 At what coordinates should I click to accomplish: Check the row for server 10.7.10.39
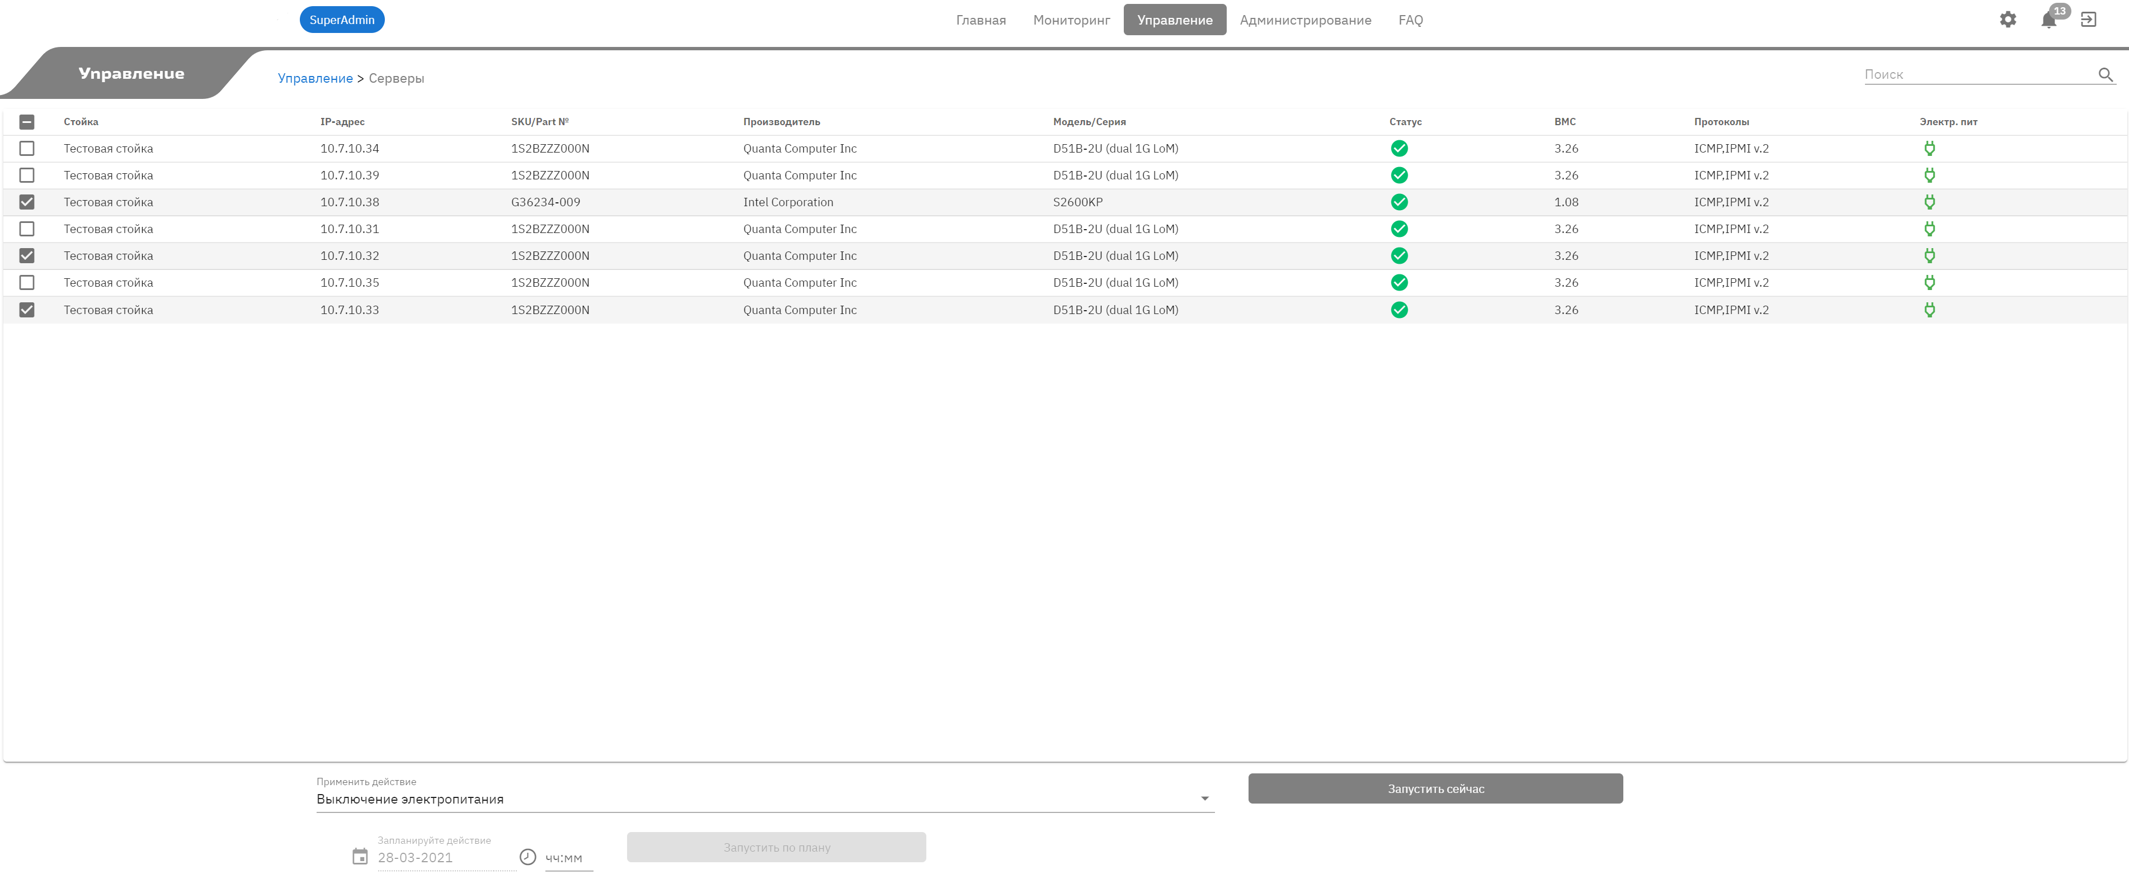pos(26,175)
